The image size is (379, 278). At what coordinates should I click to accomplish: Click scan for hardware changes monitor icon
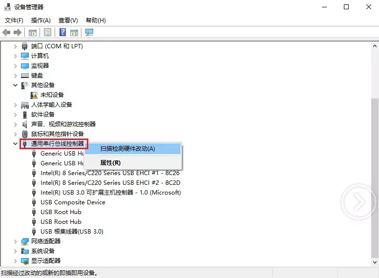tap(89, 33)
